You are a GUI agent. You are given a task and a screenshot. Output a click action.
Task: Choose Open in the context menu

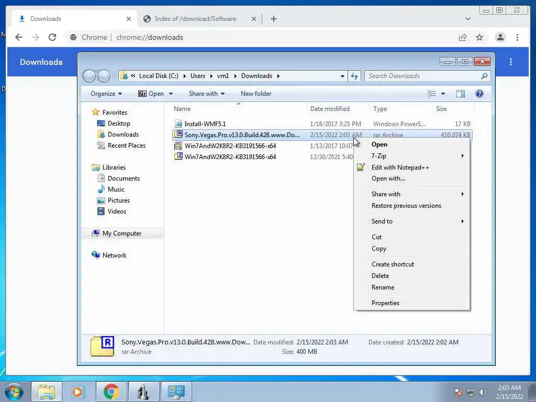(x=412, y=144)
